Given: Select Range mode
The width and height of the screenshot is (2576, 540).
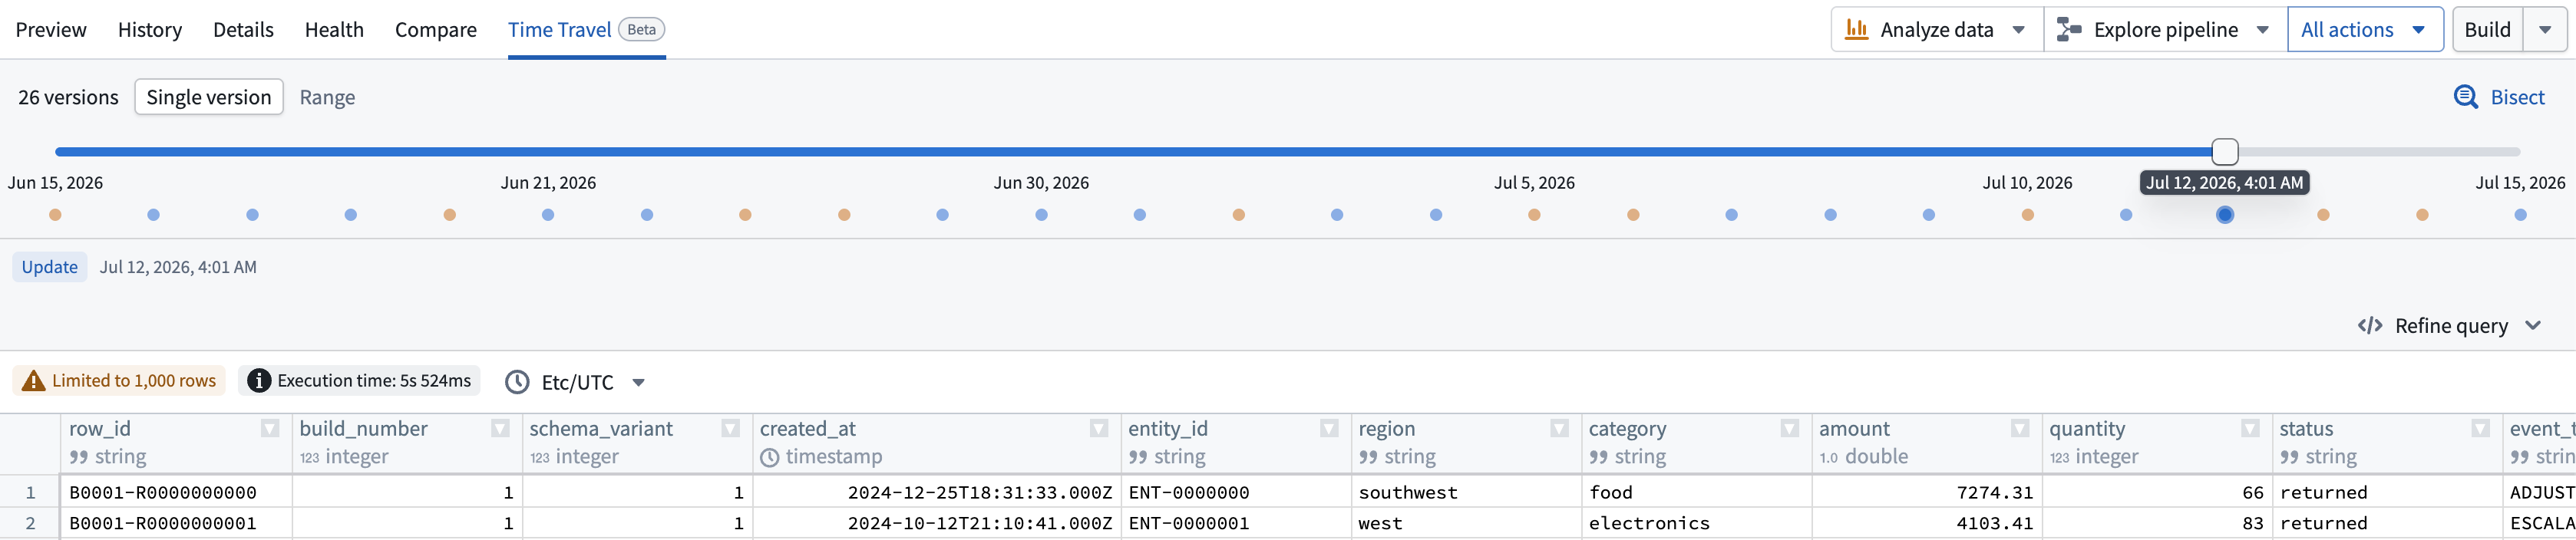Looking at the screenshot, I should coord(327,97).
